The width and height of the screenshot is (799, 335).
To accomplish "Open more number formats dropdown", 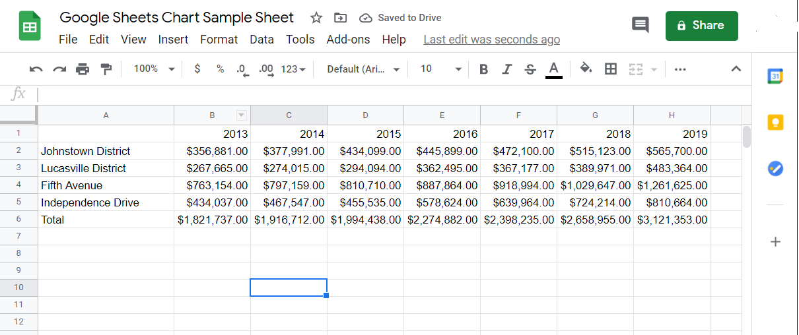I will 293,69.
